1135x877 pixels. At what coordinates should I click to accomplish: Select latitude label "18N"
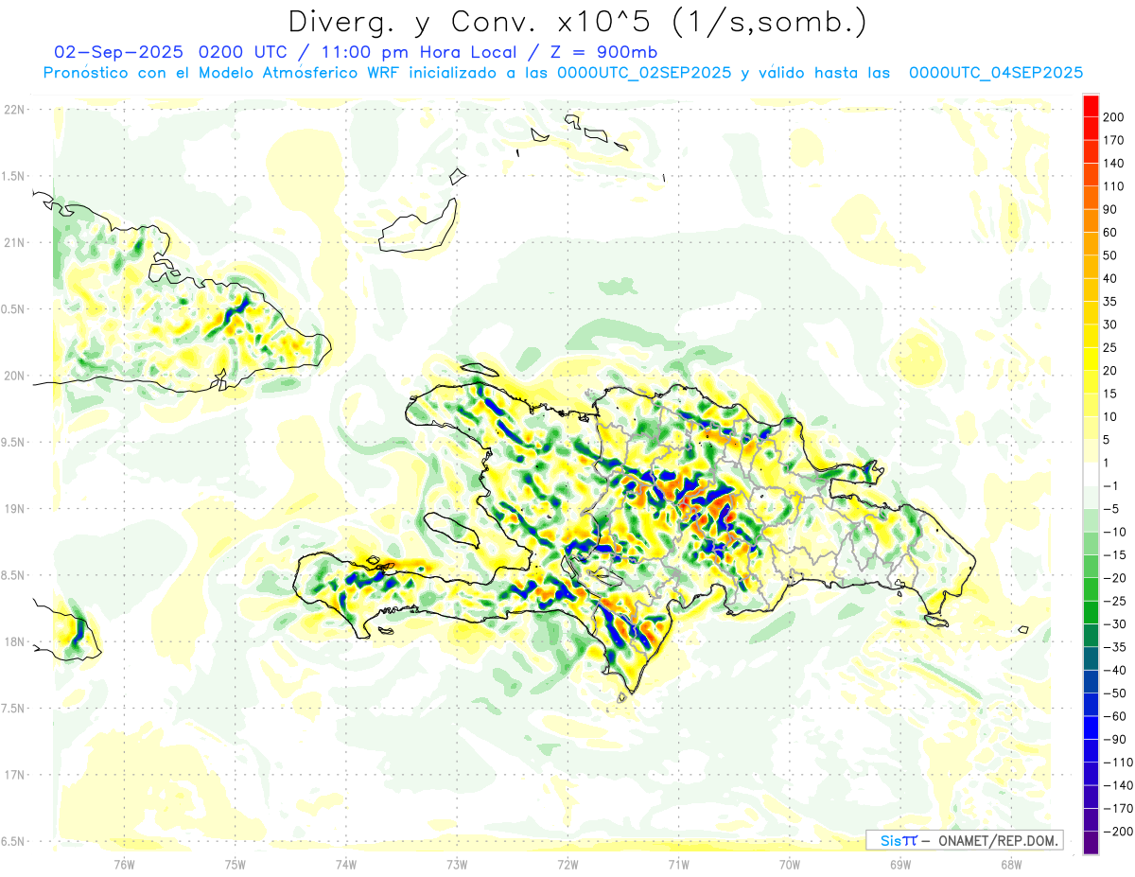point(14,641)
